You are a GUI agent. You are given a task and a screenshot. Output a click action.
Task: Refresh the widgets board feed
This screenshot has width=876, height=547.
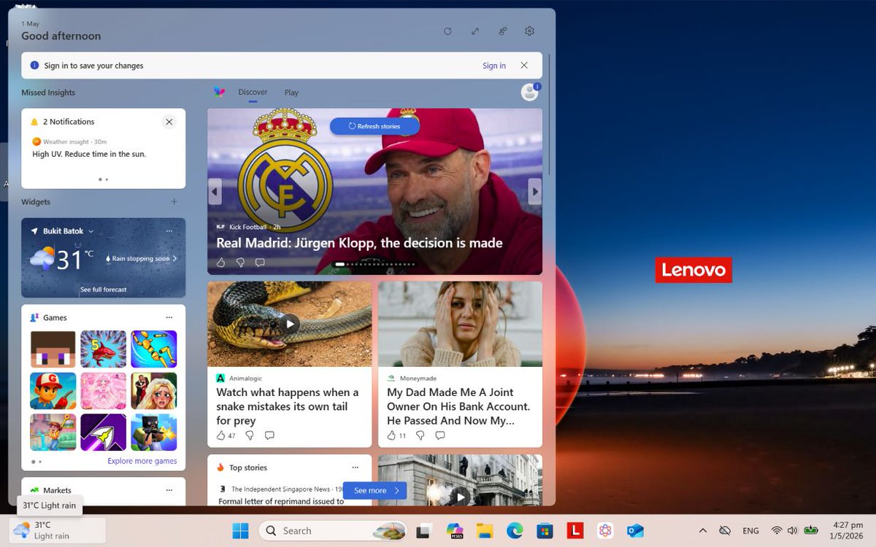(447, 31)
